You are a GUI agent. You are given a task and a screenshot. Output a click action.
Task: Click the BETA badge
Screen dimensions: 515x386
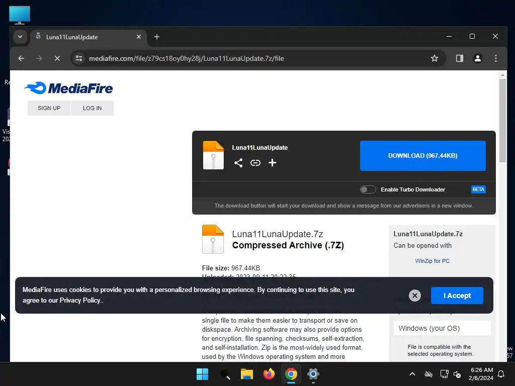[x=478, y=189]
